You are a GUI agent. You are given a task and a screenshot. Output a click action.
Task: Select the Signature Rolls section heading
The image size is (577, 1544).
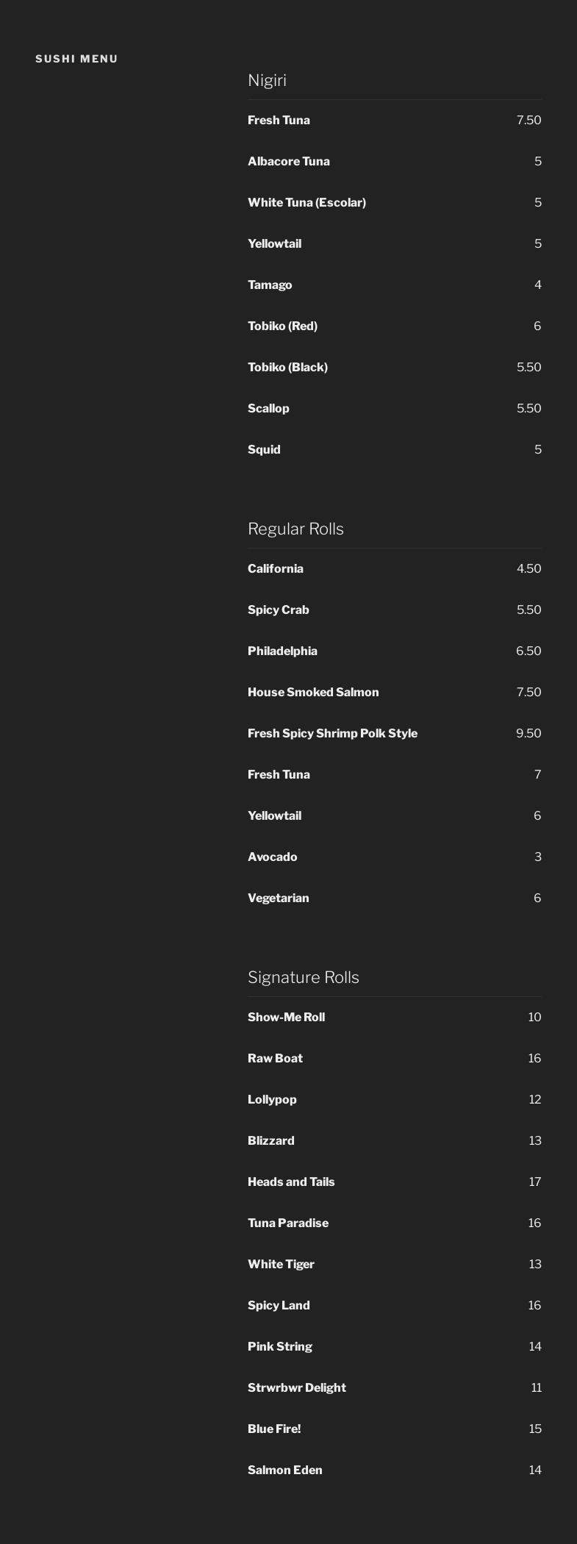tap(303, 977)
